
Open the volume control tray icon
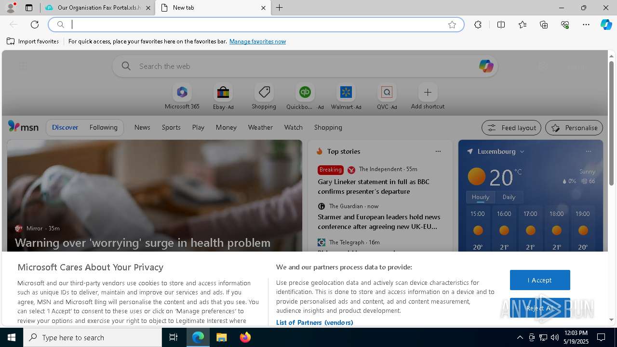click(555, 337)
